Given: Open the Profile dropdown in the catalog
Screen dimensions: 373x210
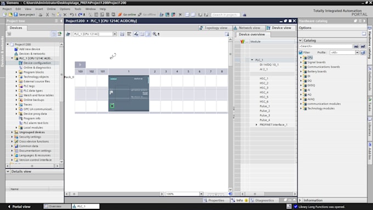Looking at the screenshot, I should pyautogui.click(x=357, y=53).
